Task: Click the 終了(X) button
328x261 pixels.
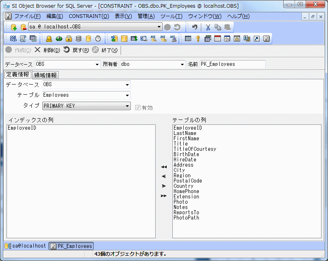Action: [x=105, y=50]
